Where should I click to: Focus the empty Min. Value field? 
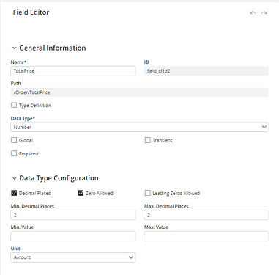[73, 236]
